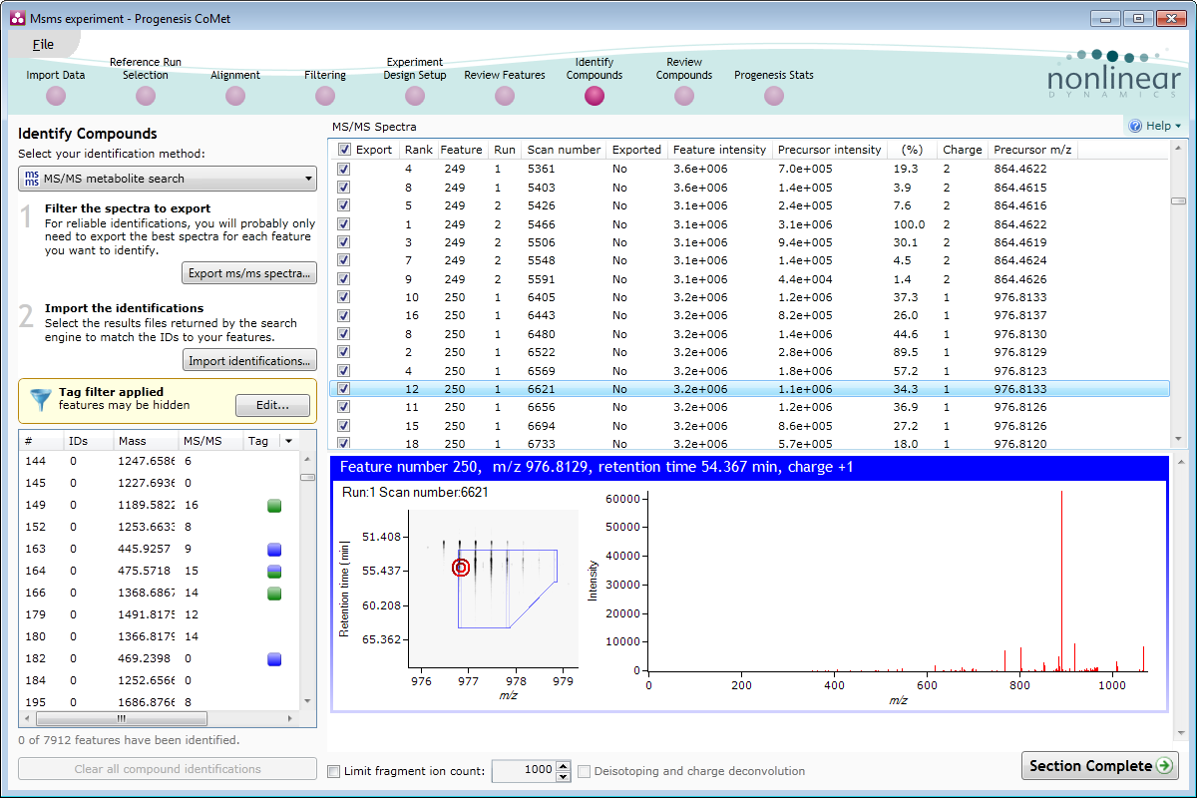Decrease fragment ion count with down arrow
This screenshot has width=1197, height=798.
[563, 776]
